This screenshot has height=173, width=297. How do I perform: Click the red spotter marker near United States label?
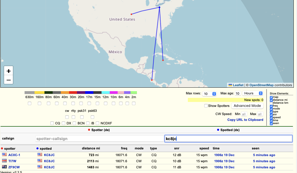[x=131, y=14]
